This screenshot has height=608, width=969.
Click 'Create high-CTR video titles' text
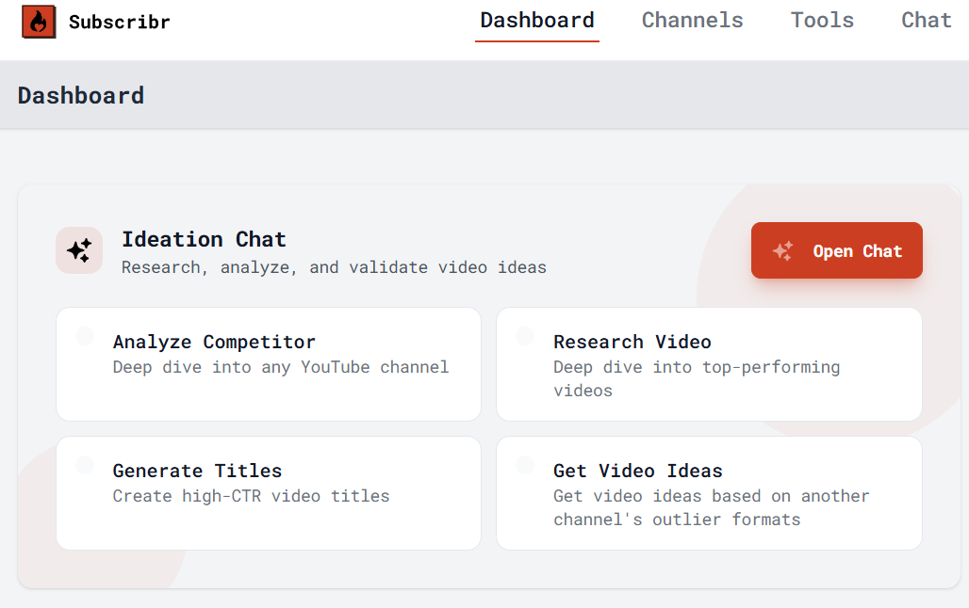[x=251, y=496]
